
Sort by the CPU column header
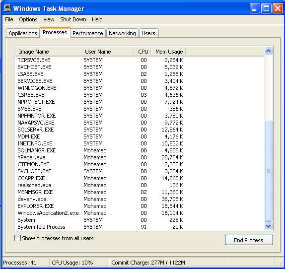pos(142,52)
